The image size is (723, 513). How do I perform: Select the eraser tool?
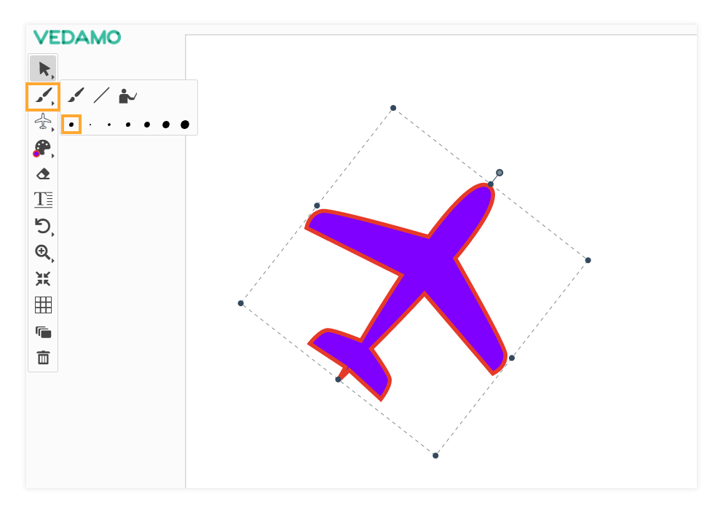pos(44,174)
